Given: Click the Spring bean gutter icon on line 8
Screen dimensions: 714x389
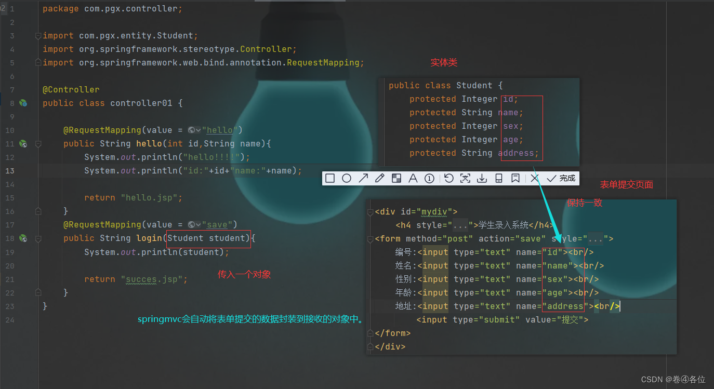Looking at the screenshot, I should pos(23,103).
